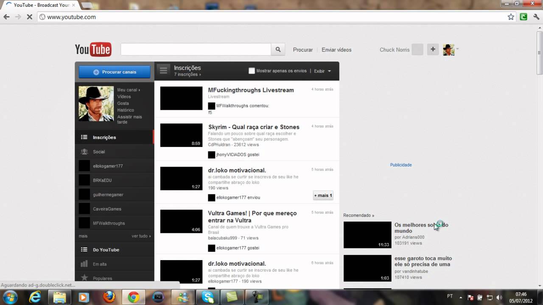This screenshot has height=305, width=543.
Task: Open the Vultra Games 4:06 video thumbnail
Action: pos(181,221)
